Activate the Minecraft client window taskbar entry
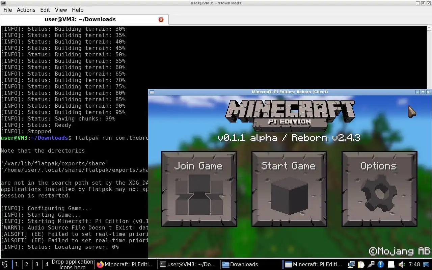432x270 pixels. coord(314,264)
